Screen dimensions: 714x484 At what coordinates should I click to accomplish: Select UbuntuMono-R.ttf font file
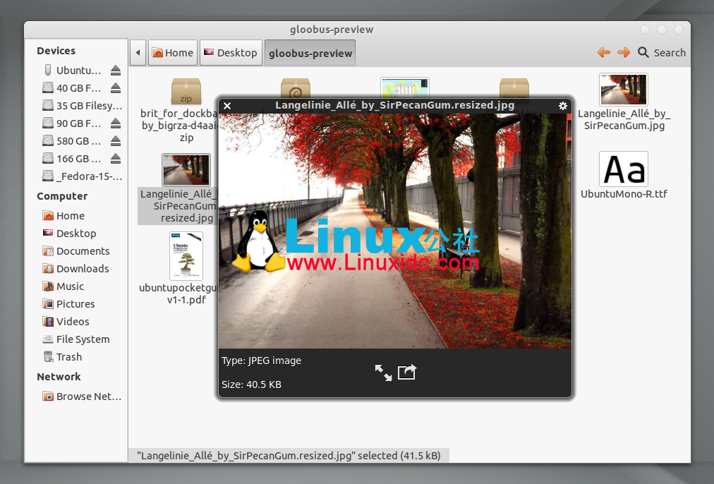623,170
